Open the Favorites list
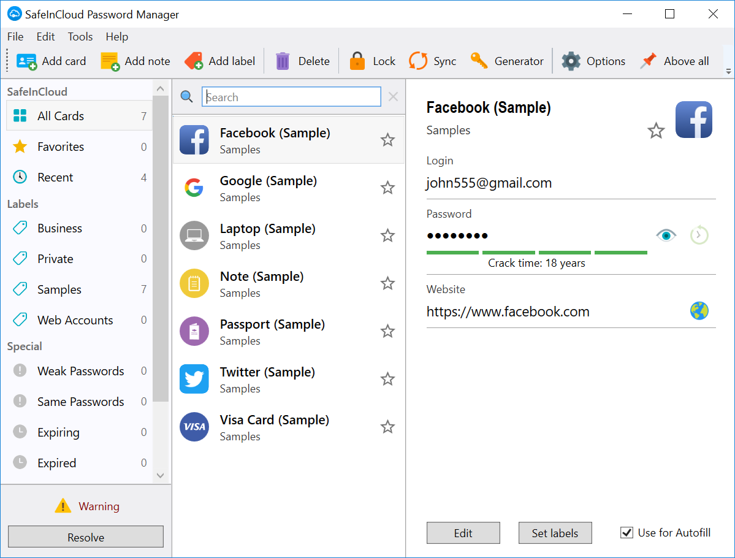Image resolution: width=735 pixels, height=558 pixels. 79,147
